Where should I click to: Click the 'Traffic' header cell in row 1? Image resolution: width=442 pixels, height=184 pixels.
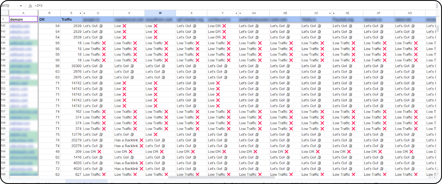(x=71, y=19)
